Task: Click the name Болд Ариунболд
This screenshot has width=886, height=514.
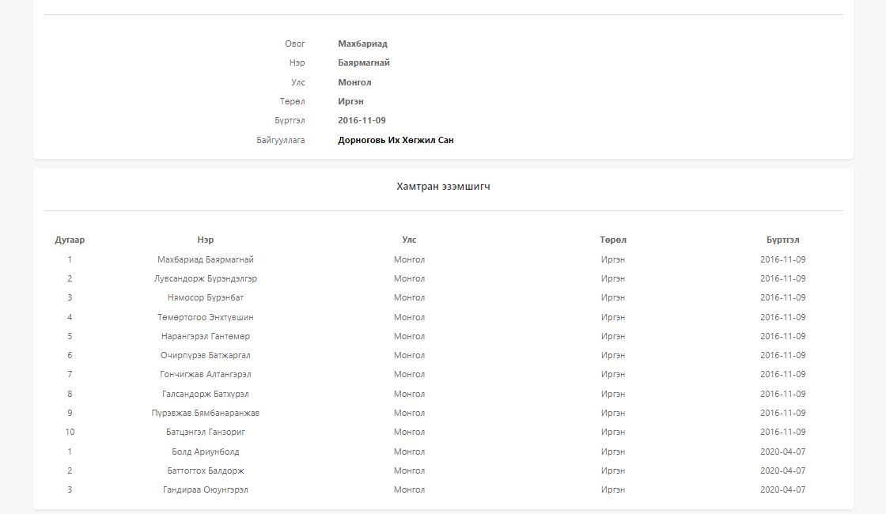Action: 206,452
